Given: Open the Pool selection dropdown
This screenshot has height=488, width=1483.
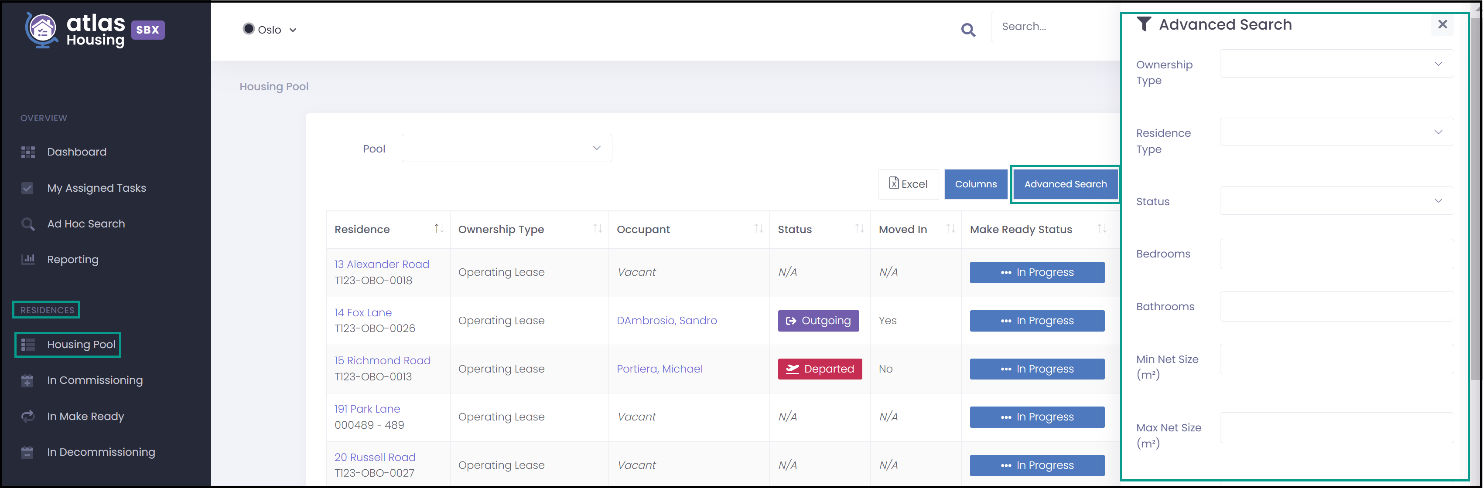Looking at the screenshot, I should [506, 148].
